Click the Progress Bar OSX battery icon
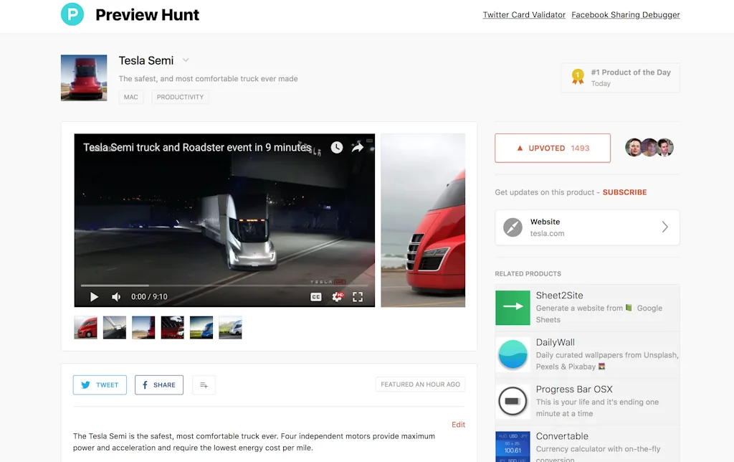The width and height of the screenshot is (734, 462). 513,402
